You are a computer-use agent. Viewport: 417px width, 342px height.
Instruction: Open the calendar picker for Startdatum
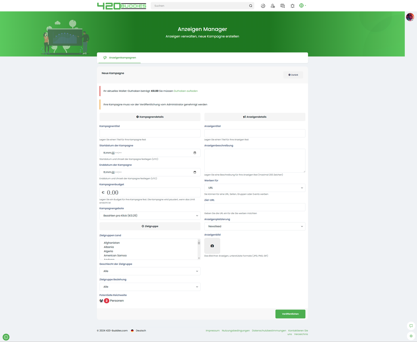click(195, 153)
